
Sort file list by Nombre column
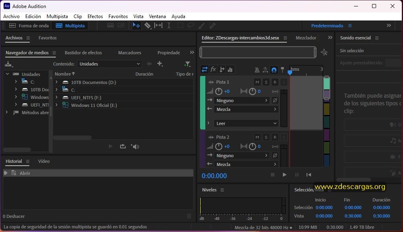65,74
